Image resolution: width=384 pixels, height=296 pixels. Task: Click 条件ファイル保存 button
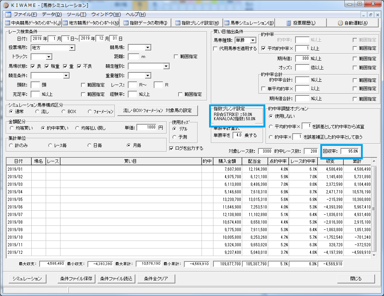point(76,279)
